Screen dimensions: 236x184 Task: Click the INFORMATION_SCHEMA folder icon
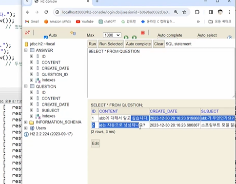click(x=32, y=122)
